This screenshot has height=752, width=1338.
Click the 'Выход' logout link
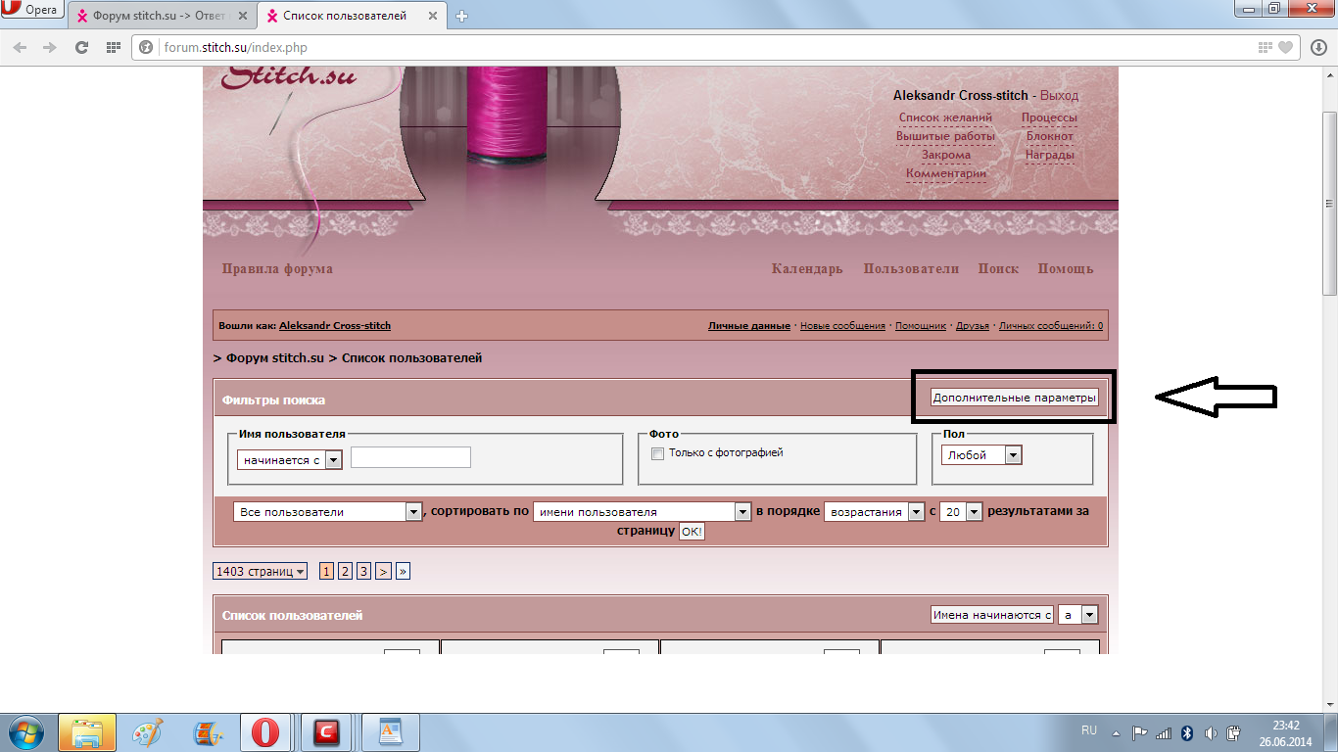(1059, 96)
